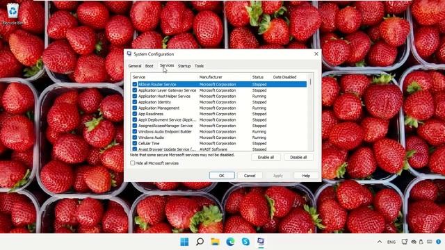
Task: Open Skype from the taskbar
Action: [245, 242]
